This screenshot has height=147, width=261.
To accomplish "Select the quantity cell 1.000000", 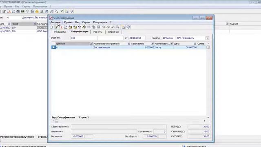I will click(x=143, y=47).
